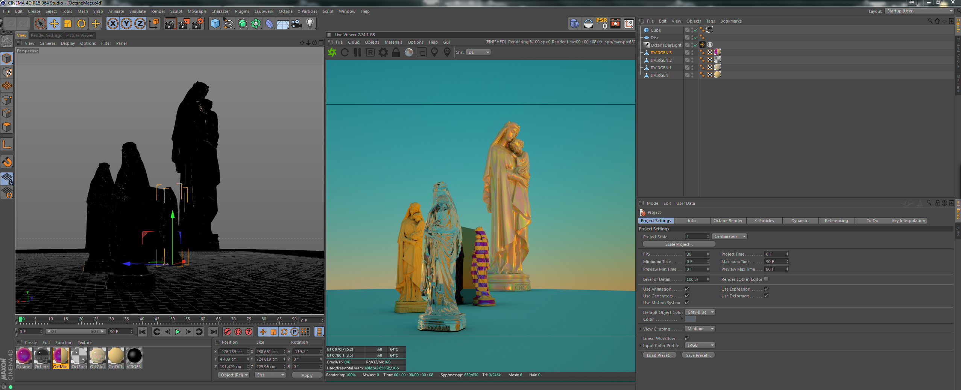Toggle Use Motion System checkbox
961x390 pixels.
(x=687, y=303)
